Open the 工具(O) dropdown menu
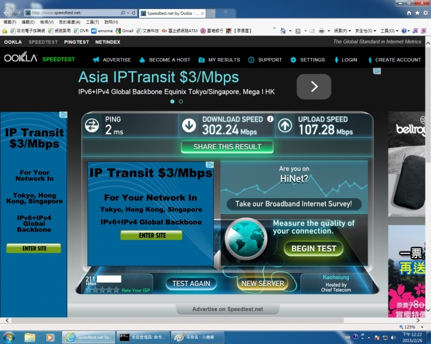The height and width of the screenshot is (344, 431). point(389,31)
